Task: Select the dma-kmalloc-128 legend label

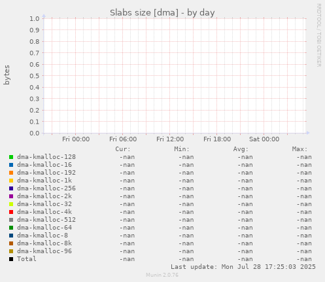Action: 46,157
